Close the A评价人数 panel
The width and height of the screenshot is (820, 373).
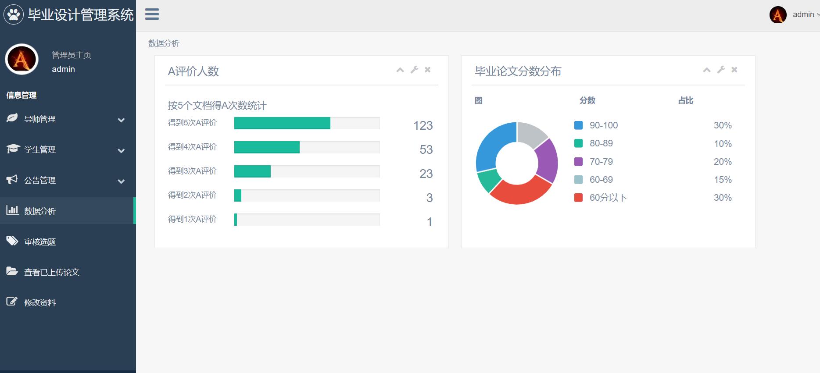(x=428, y=70)
